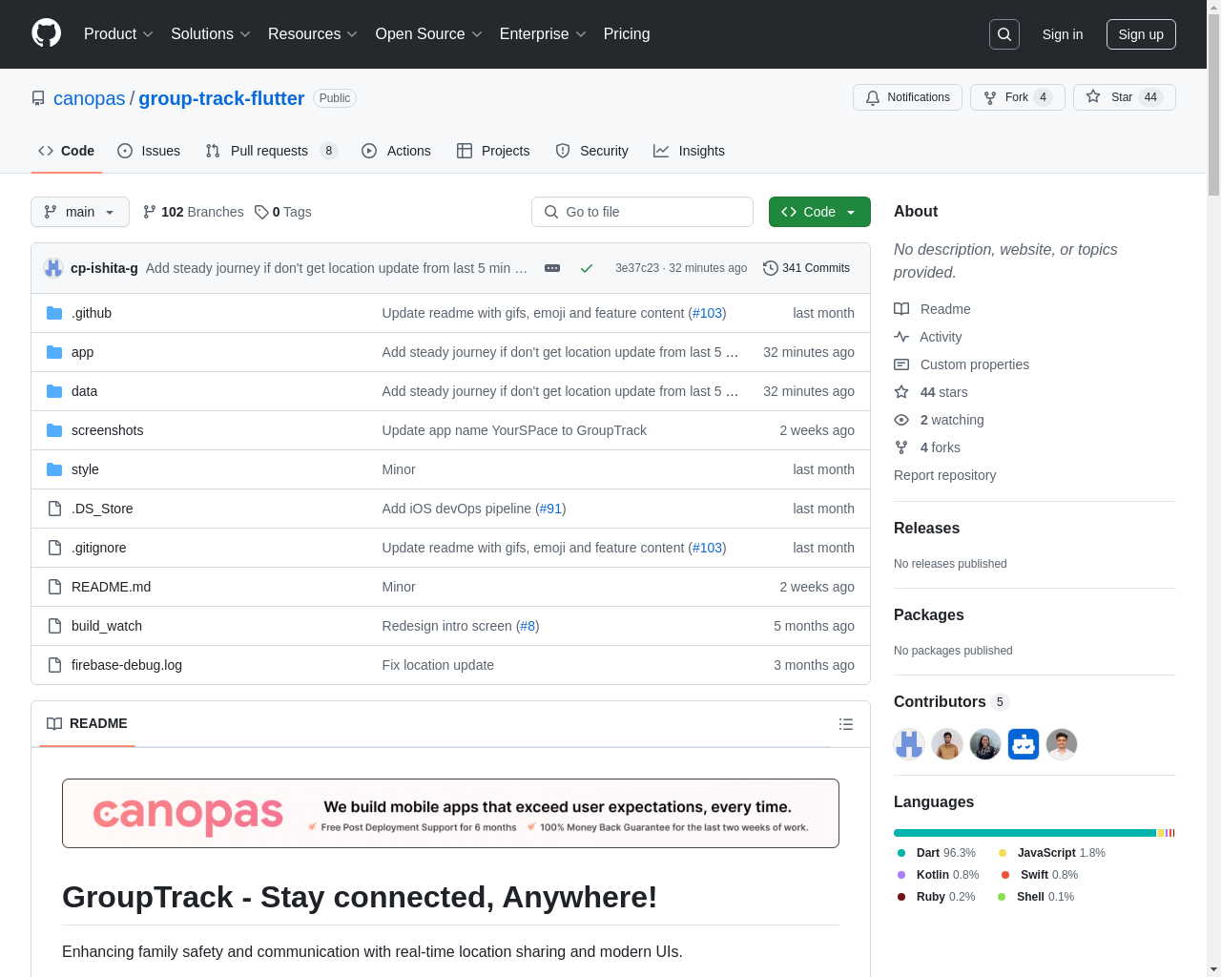
Task: Click the build_watch file icon
Action: coord(54,626)
